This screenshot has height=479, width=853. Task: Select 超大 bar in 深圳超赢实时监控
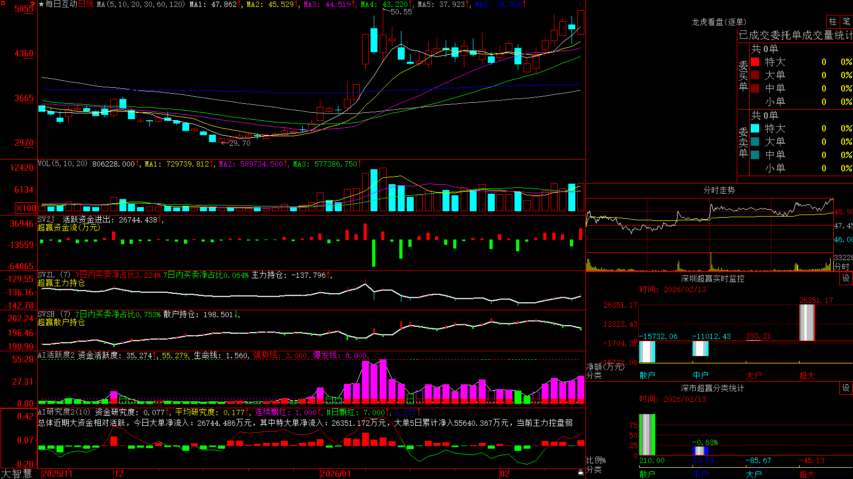pos(807,323)
